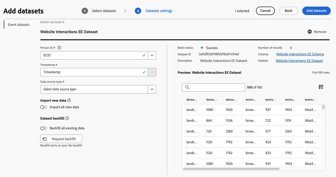
Task: Click the Backfill starts at save note
Action: click(x=61, y=145)
